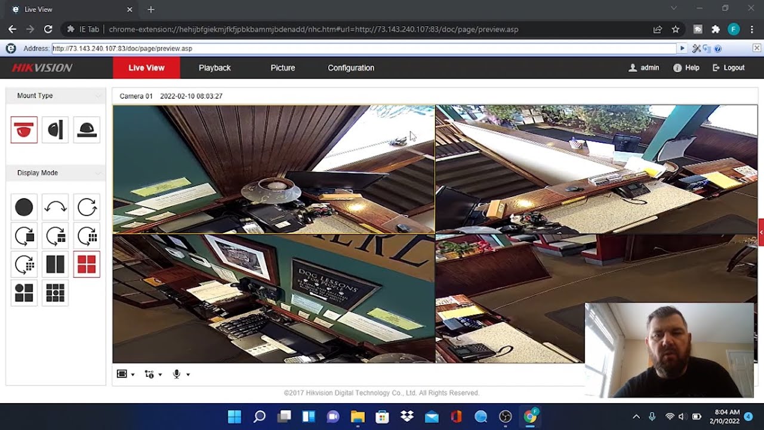Image resolution: width=764 pixels, height=430 pixels.
Task: Choose circular arrow with single square mode
Action: click(x=24, y=236)
